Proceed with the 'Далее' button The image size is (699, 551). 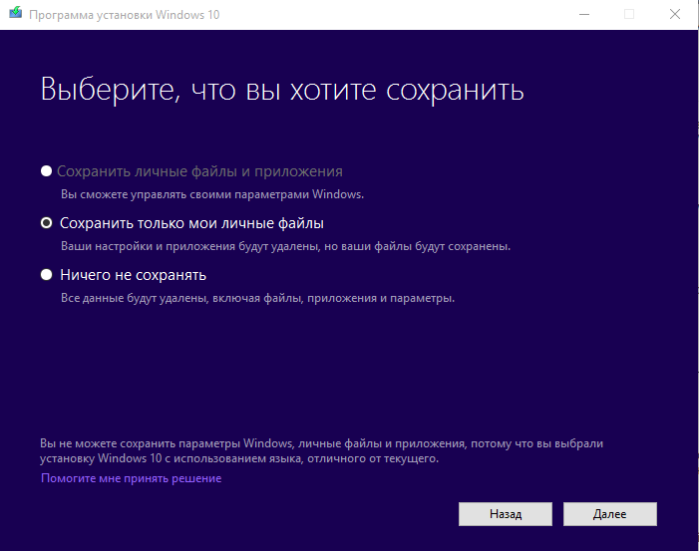click(x=610, y=514)
